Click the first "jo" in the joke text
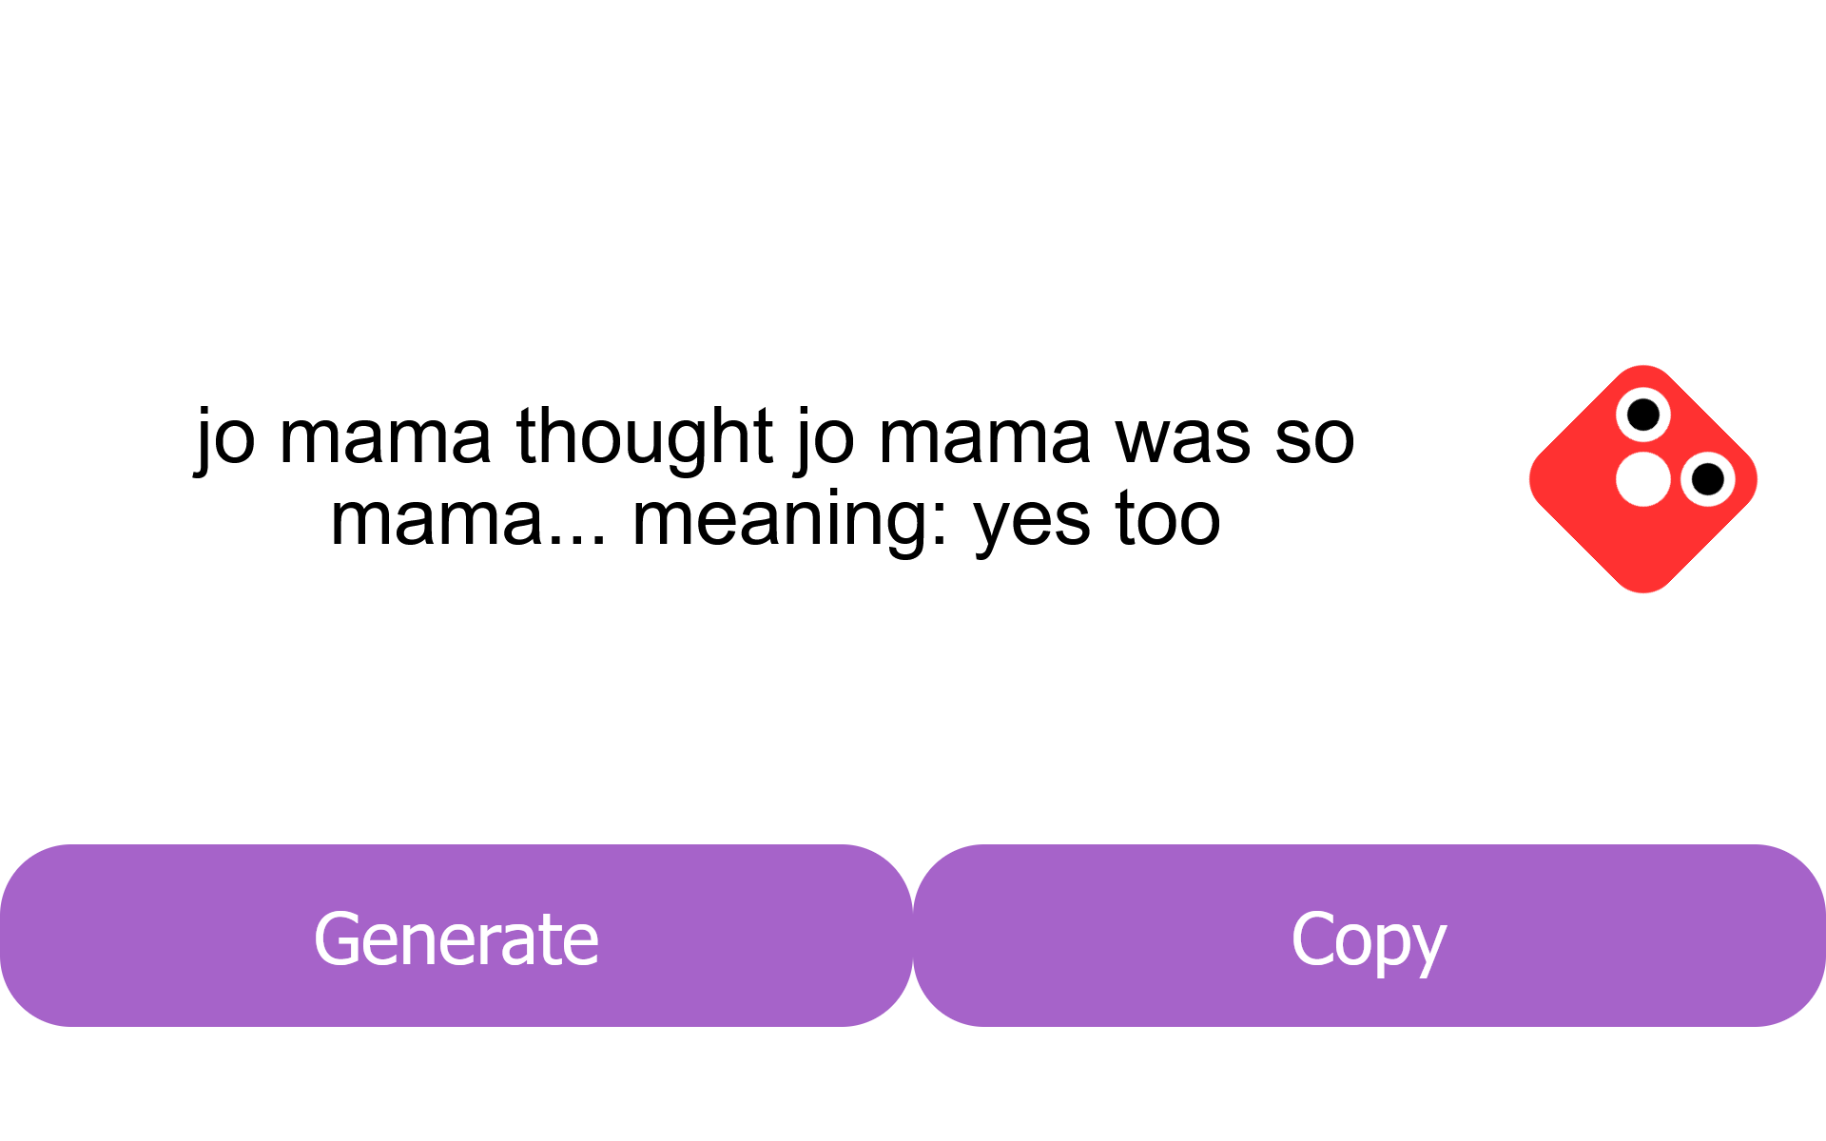The image size is (1826, 1141). 226,436
